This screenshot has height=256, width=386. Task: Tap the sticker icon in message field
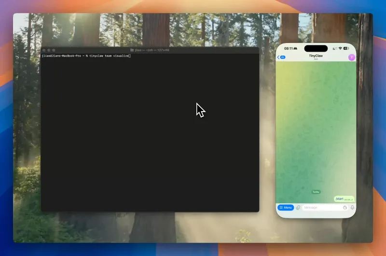pos(345,207)
